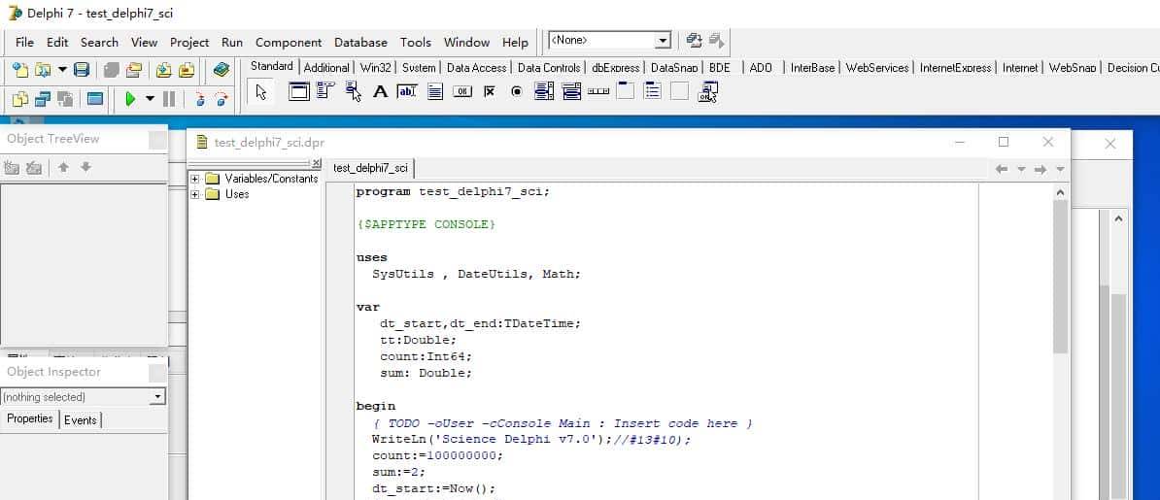
Task: Click the New Items toolbar icon
Action: pos(20,70)
